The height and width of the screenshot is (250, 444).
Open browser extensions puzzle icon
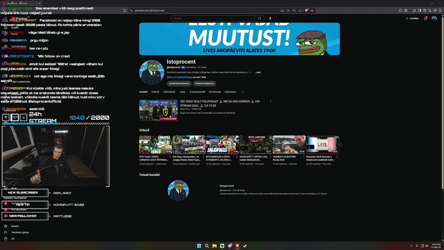(x=401, y=10)
